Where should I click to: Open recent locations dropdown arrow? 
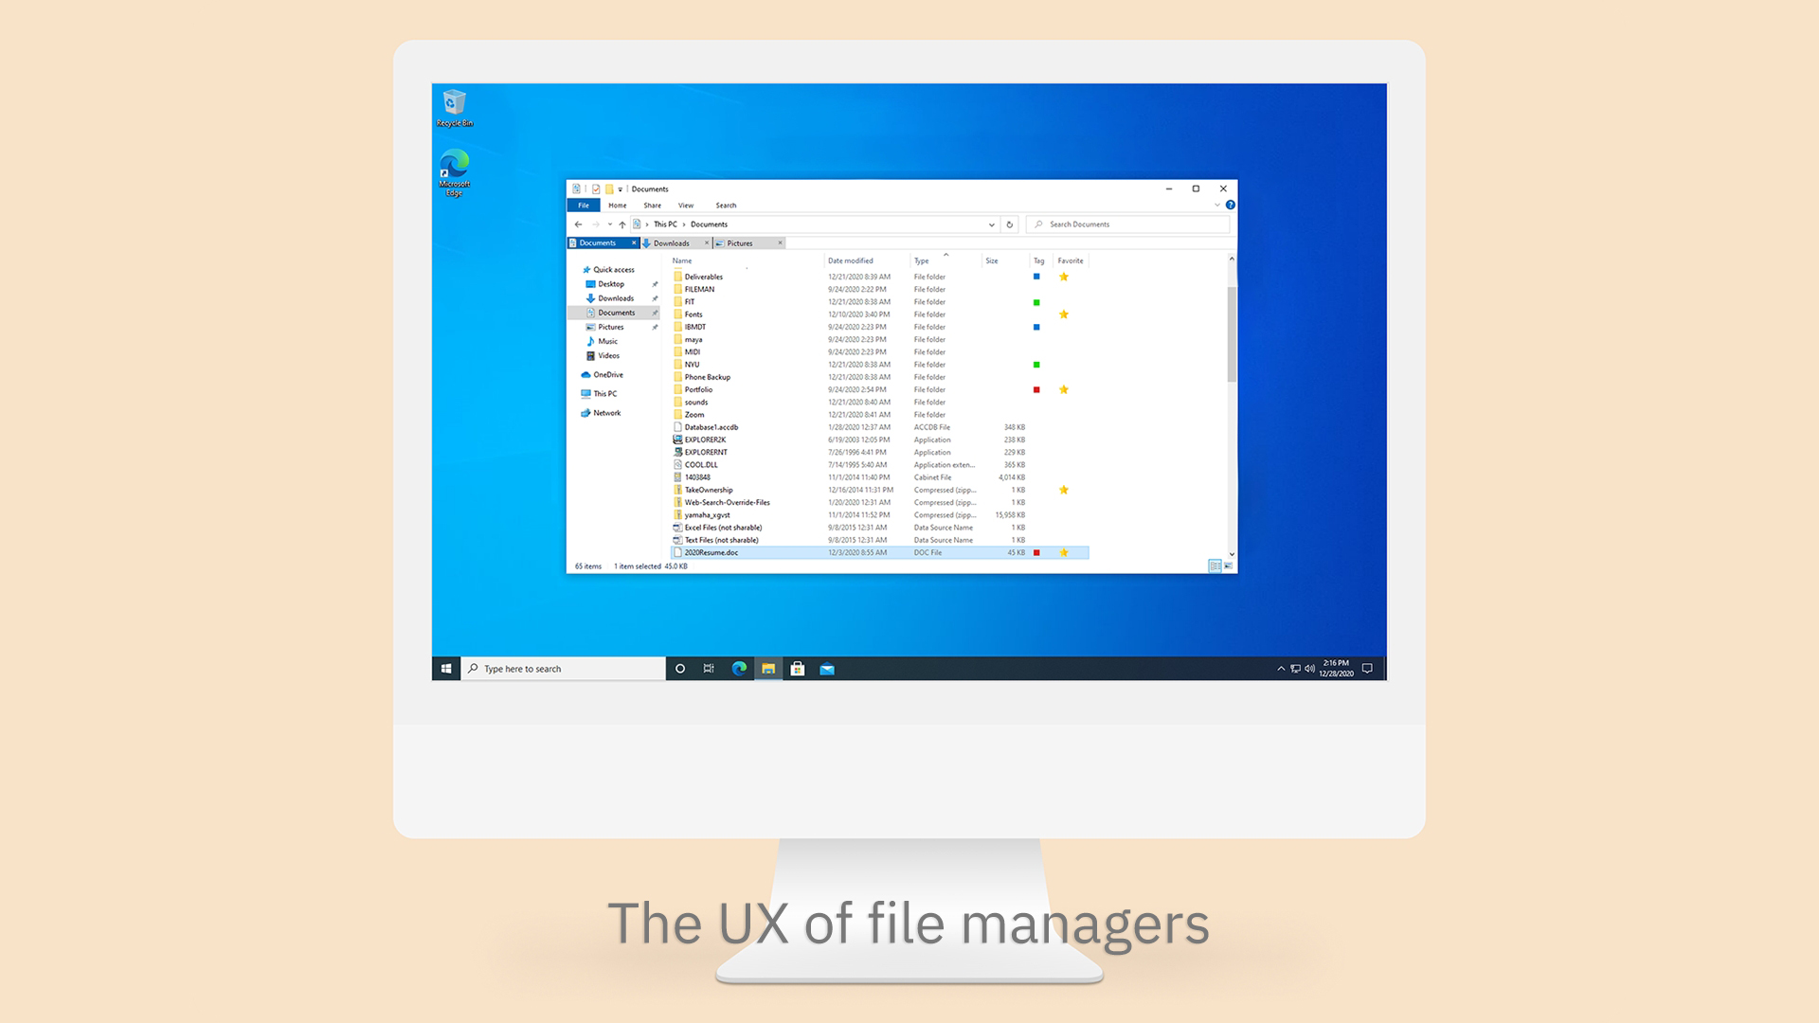(609, 224)
